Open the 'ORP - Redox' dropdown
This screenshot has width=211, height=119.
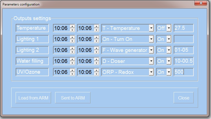click(151, 72)
